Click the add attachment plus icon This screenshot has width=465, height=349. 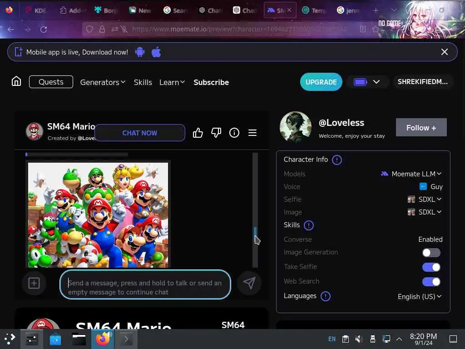point(34,283)
